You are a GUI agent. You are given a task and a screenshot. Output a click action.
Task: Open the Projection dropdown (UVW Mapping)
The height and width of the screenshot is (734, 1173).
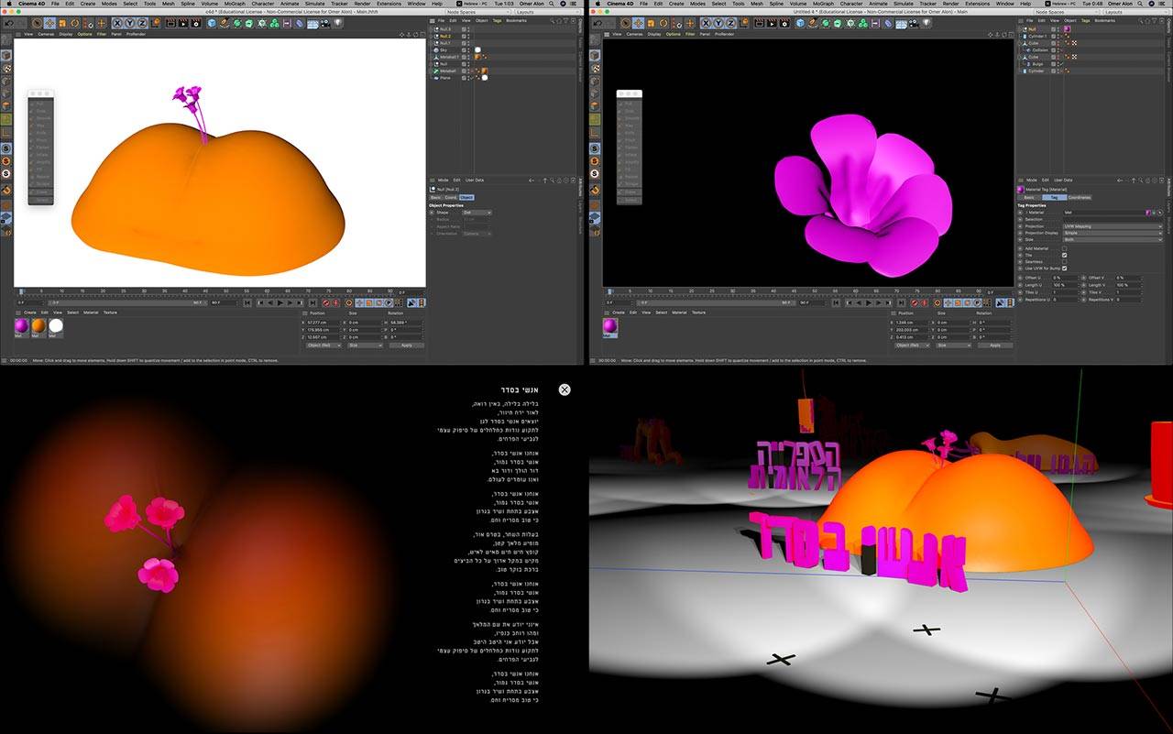1112,226
